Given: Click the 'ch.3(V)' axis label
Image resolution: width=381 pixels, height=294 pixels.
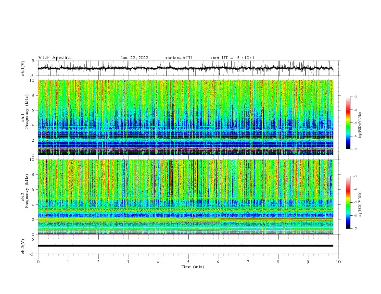Looking at the screenshot, I should (23, 246).
